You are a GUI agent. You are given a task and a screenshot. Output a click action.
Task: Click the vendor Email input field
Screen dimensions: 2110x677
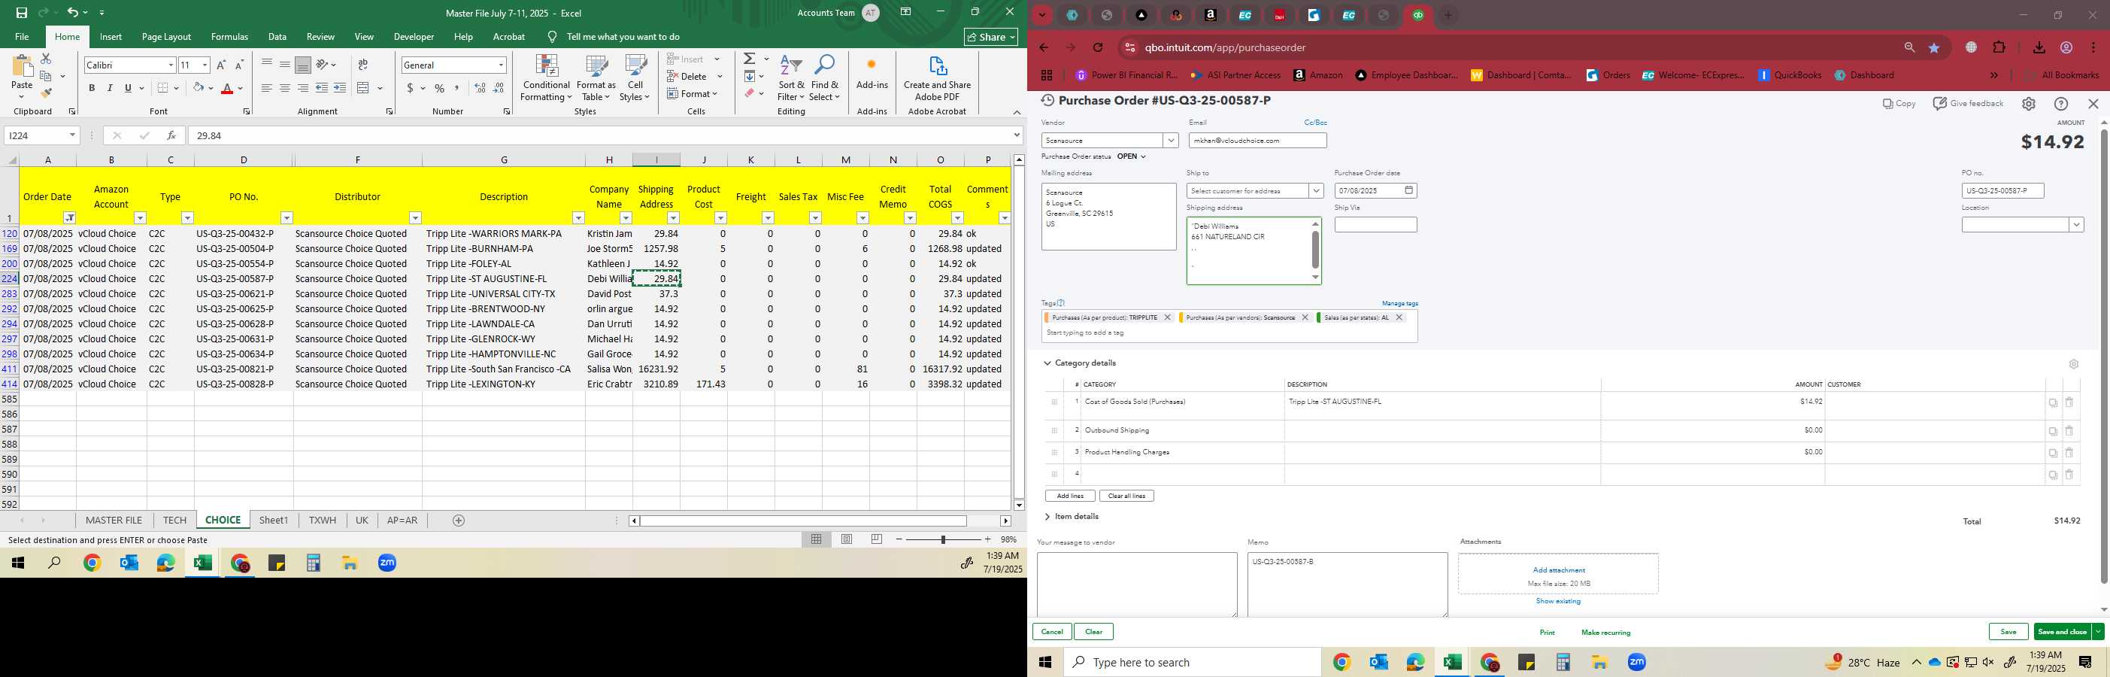click(1257, 140)
